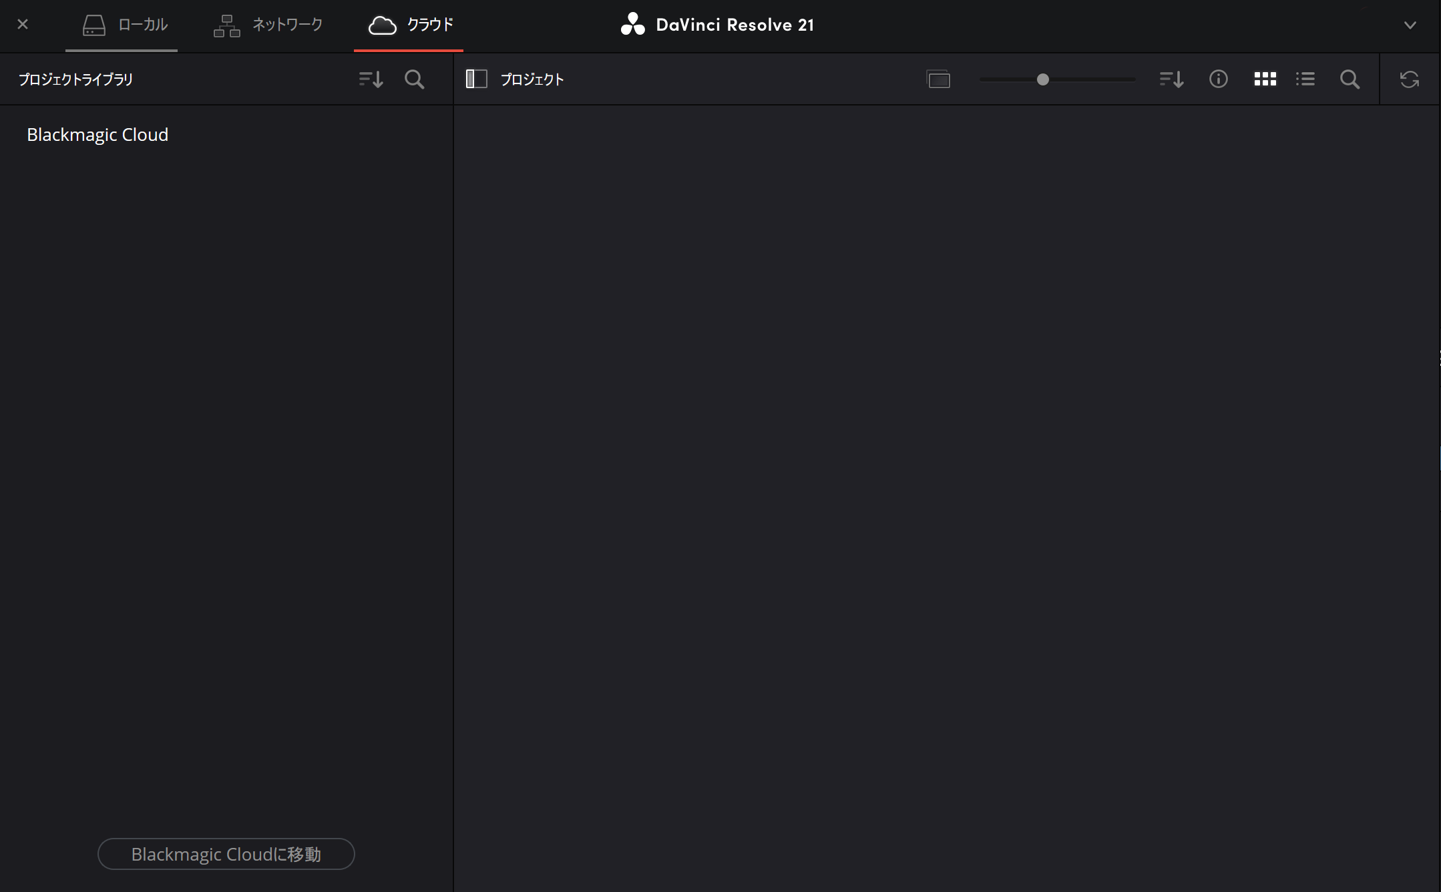Image resolution: width=1441 pixels, height=892 pixels.
Task: Toggle the project library sidebar panel
Action: pyautogui.click(x=476, y=79)
